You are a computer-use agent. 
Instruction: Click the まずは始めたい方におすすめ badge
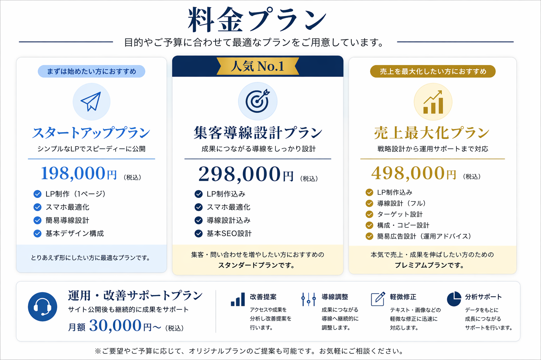pos(92,71)
